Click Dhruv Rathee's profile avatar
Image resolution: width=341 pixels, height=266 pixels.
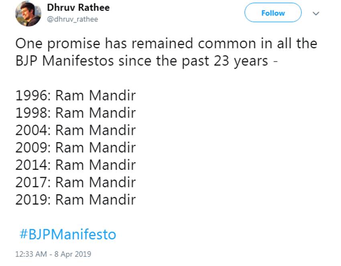click(x=28, y=13)
